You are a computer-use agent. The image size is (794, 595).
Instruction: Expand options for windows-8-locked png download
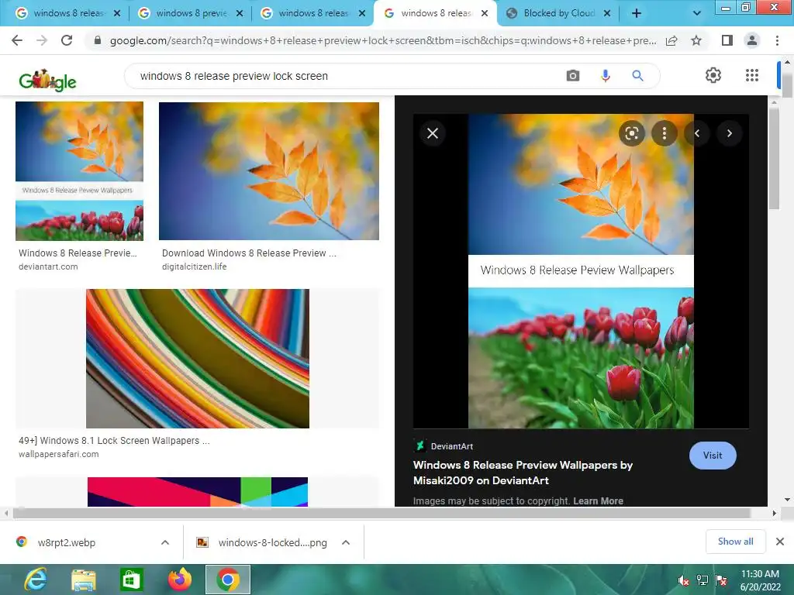click(x=346, y=542)
